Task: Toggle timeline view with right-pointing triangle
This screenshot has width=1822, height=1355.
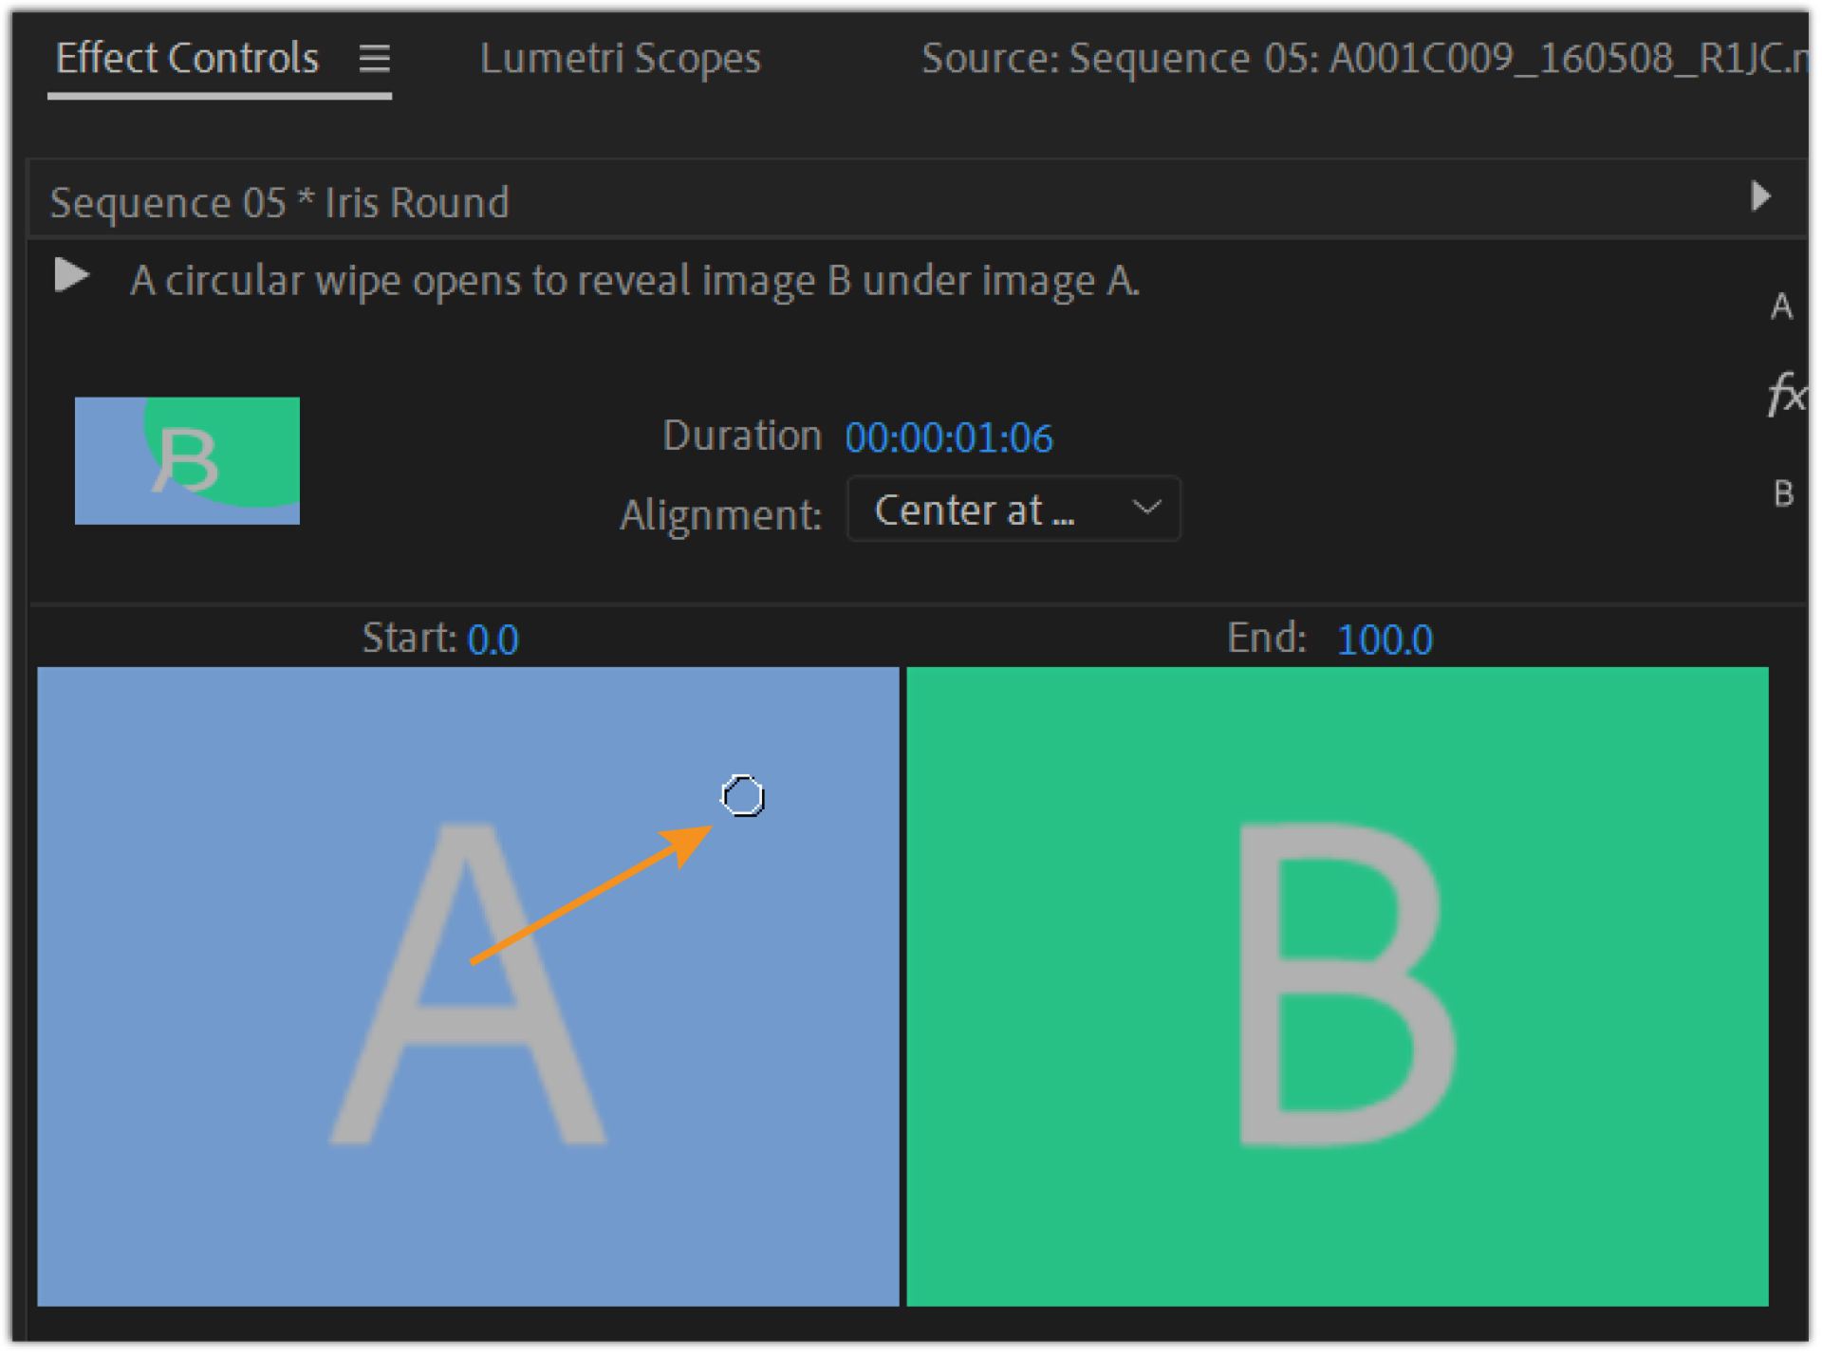Action: [x=1760, y=196]
